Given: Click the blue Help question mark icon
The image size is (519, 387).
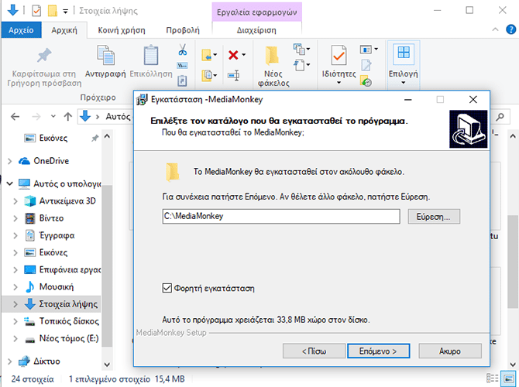Looking at the screenshot, I should pyautogui.click(x=510, y=29).
